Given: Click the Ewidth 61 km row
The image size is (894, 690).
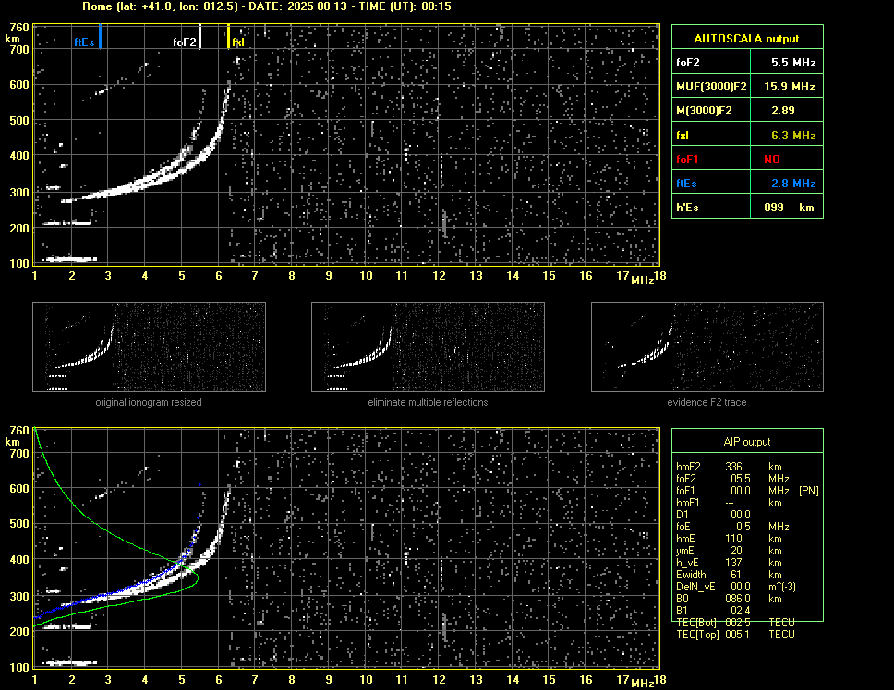Looking at the screenshot, I should click(x=729, y=575).
